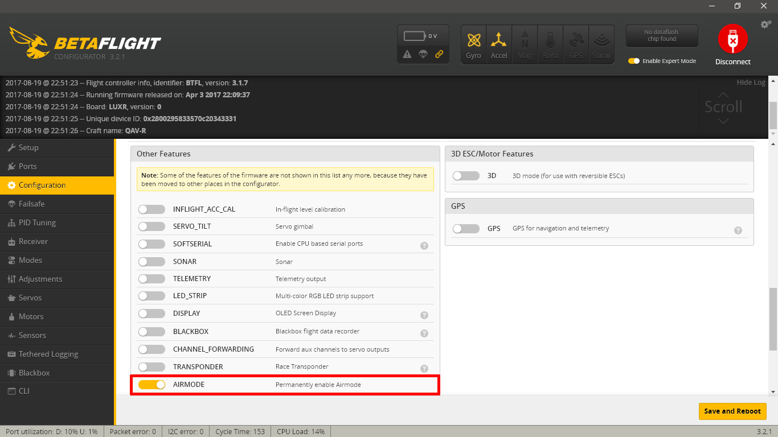This screenshot has width=778, height=437.
Task: Click the Disconnect label
Action: [x=733, y=61]
